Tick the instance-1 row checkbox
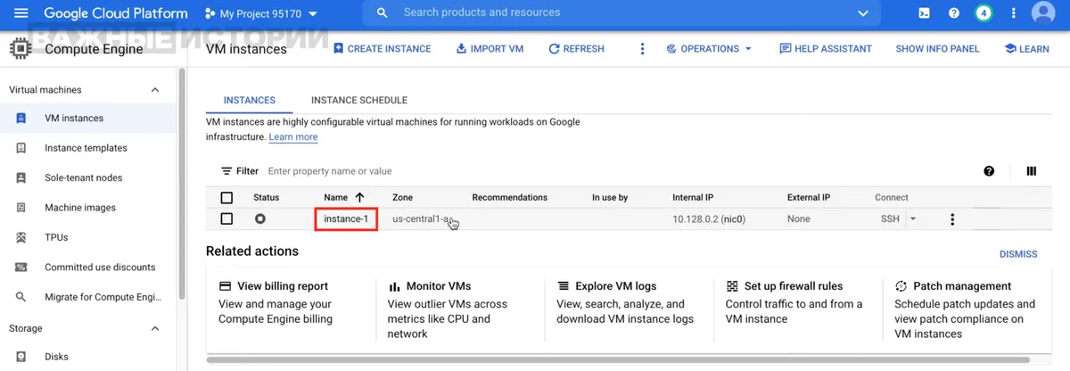Screen dimensions: 1070x371 tap(226, 218)
